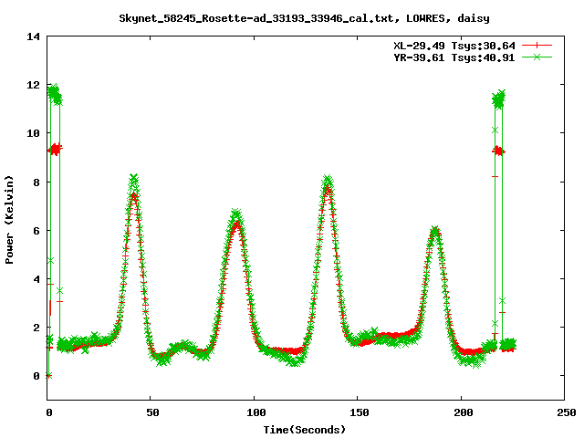
Task: Click x-axis tick label 50
Action: pos(152,412)
